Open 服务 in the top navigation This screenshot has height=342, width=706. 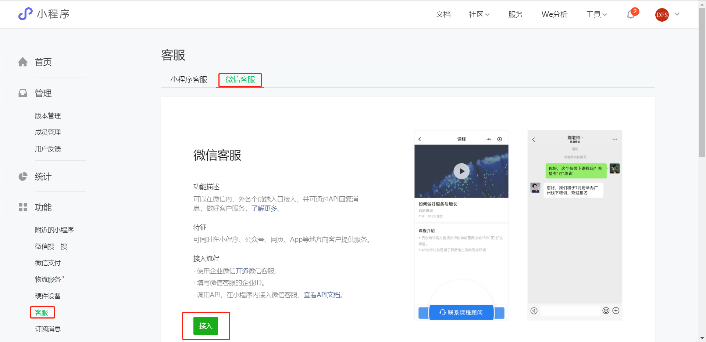516,14
